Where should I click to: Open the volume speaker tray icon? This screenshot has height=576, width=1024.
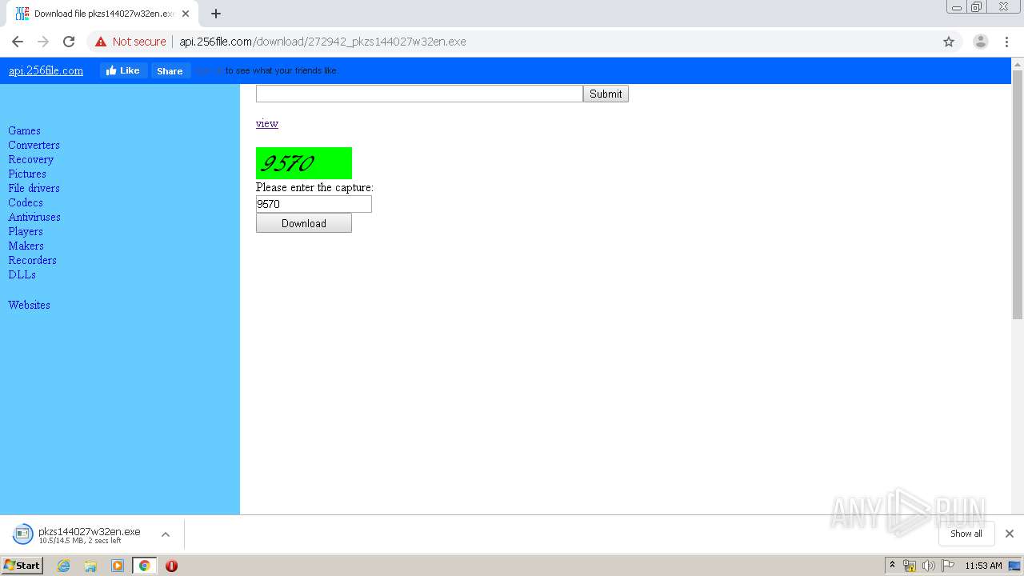pyautogui.click(x=928, y=566)
